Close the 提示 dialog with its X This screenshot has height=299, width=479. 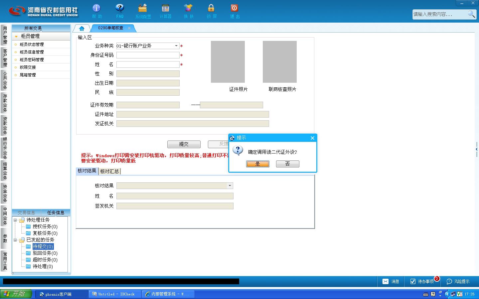pos(312,138)
